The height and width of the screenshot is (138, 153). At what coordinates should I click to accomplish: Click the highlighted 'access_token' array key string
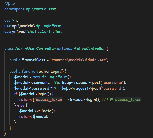point(49,100)
